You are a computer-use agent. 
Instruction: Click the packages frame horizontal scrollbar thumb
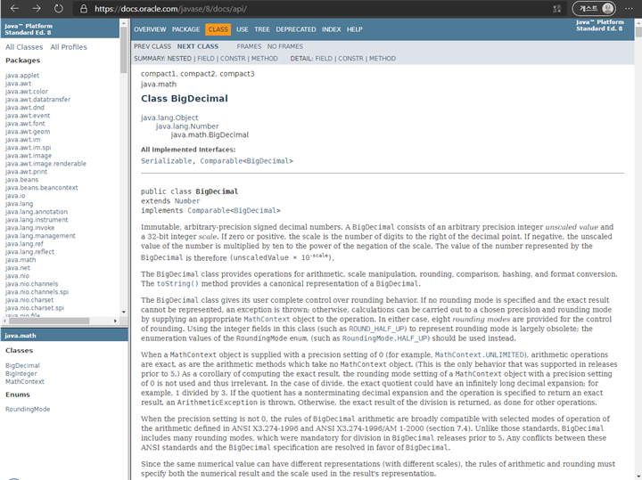[48, 321]
